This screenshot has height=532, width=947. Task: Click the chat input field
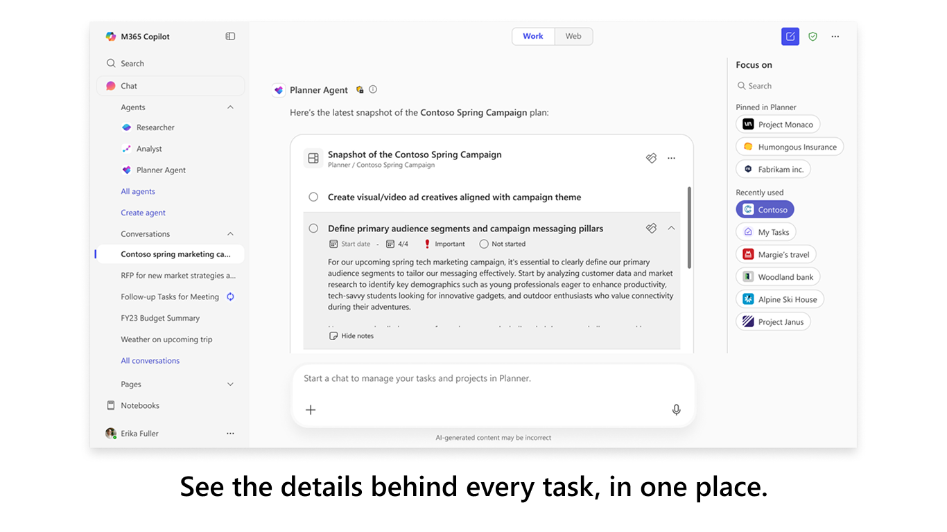(492, 379)
